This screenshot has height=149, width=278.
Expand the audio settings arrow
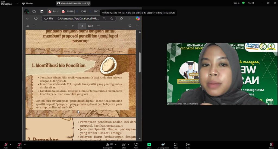tap(11, 144)
